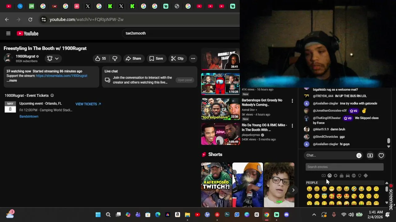Viewport: 396px width, 222px height.
Task: Open options for Rio Da Young OG video
Action: click(x=292, y=126)
